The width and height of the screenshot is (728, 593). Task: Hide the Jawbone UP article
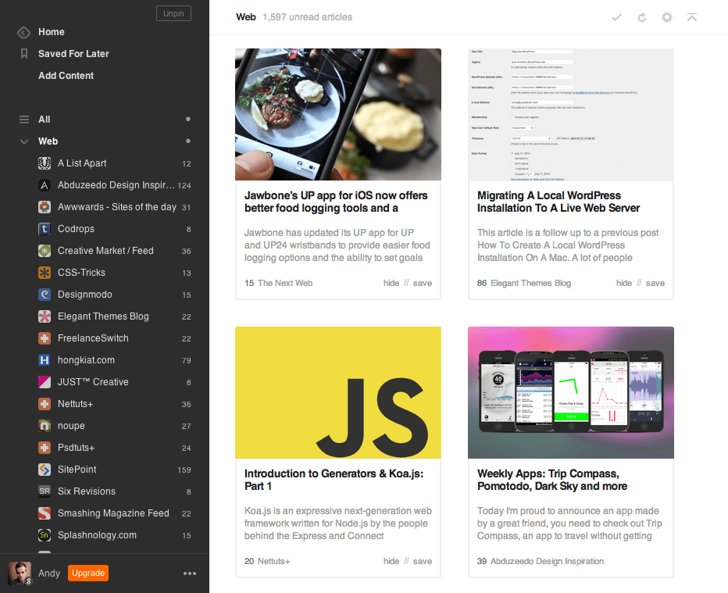coord(391,283)
